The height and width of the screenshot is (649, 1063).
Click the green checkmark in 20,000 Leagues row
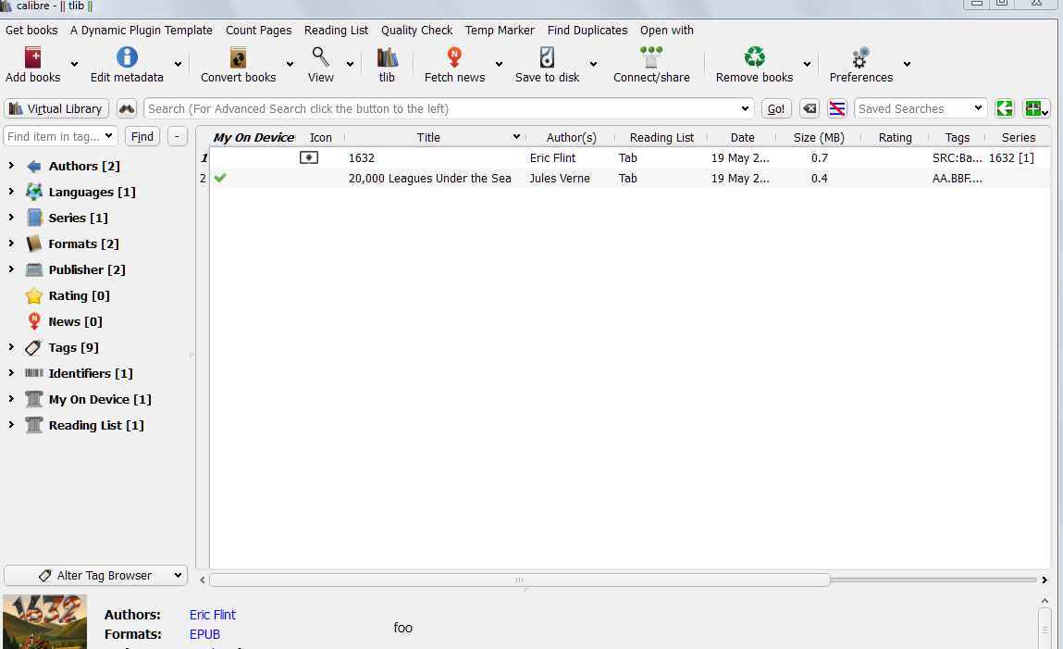click(219, 178)
